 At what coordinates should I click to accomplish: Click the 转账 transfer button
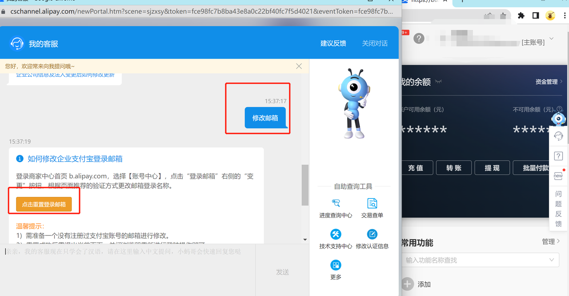[454, 168]
